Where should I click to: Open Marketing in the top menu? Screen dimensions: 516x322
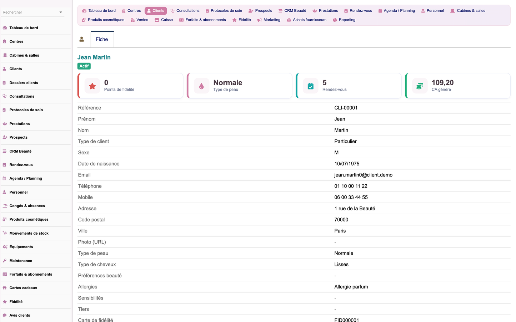click(x=269, y=20)
